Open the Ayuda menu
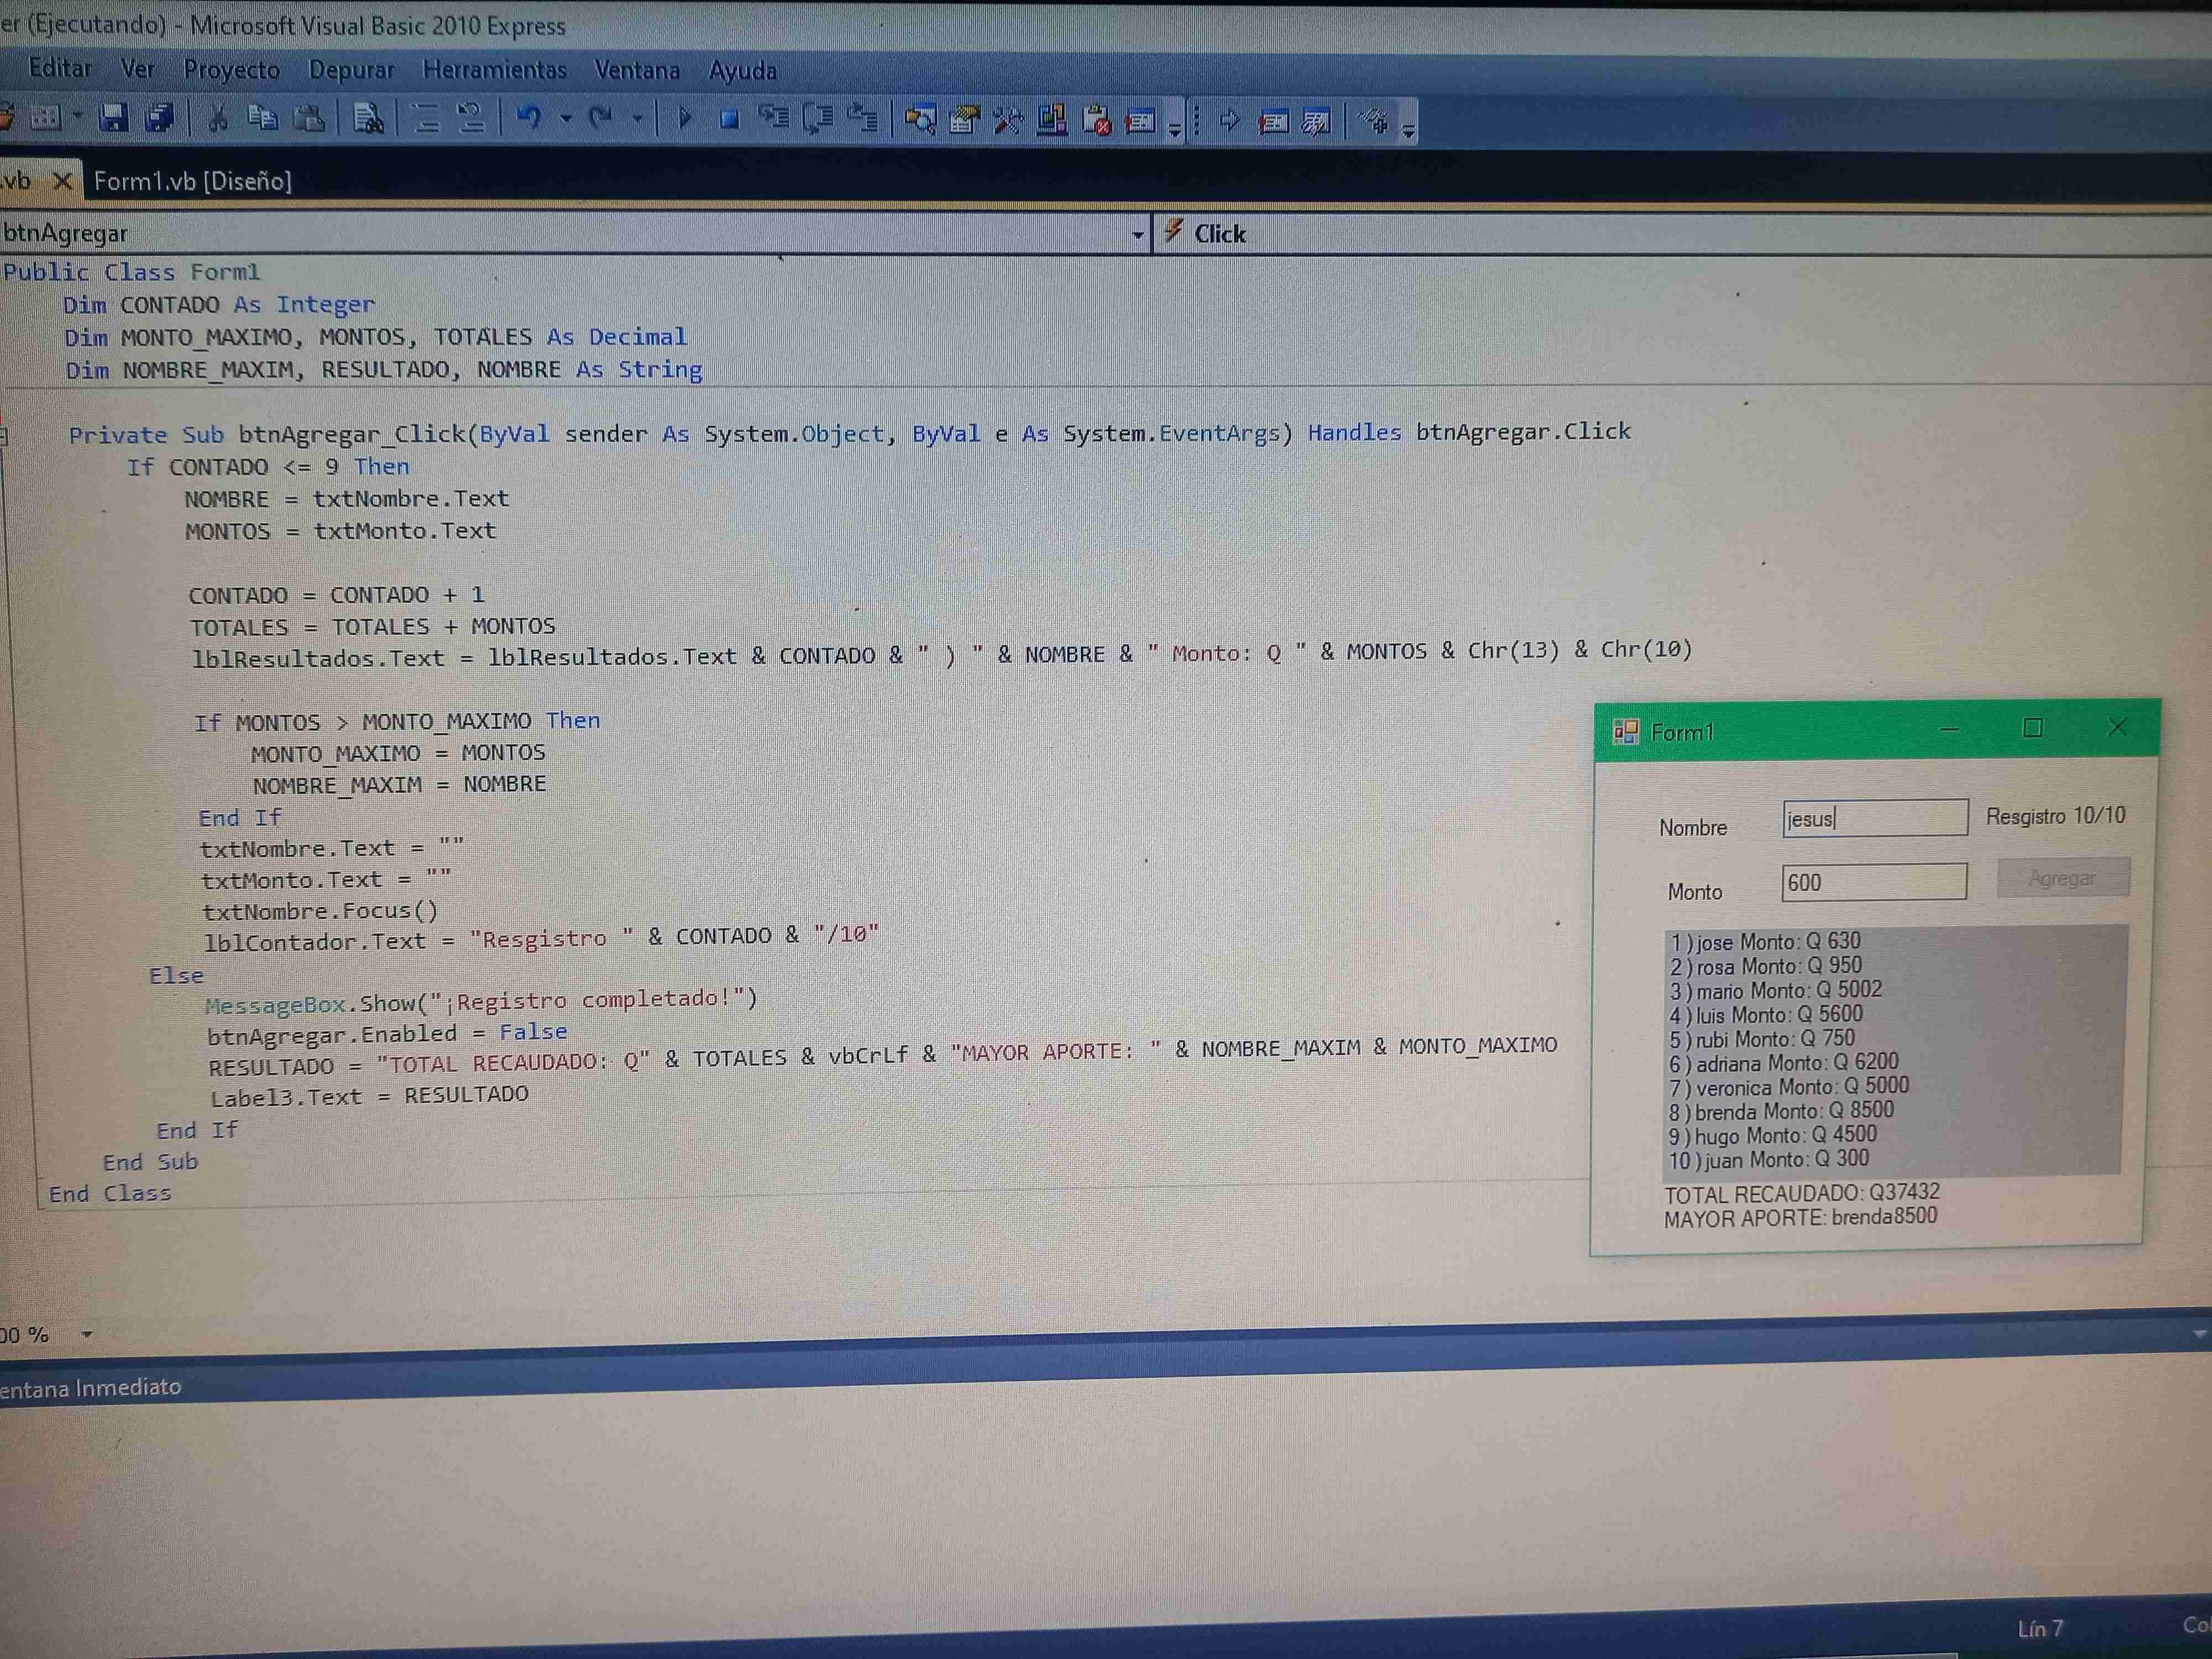 point(742,71)
